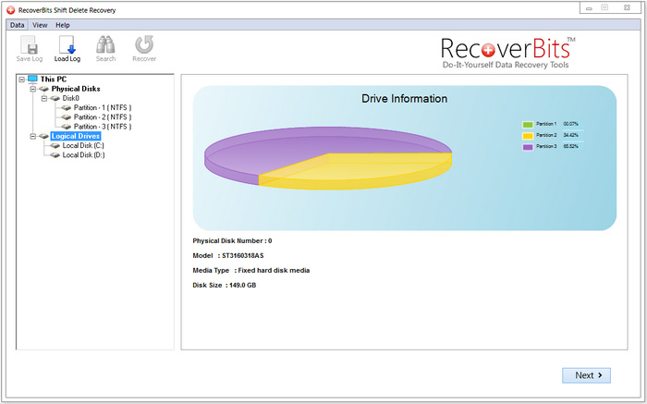This screenshot has width=647, height=404.
Task: Select Partition - 2 (NTFS) in tree
Action: point(102,117)
